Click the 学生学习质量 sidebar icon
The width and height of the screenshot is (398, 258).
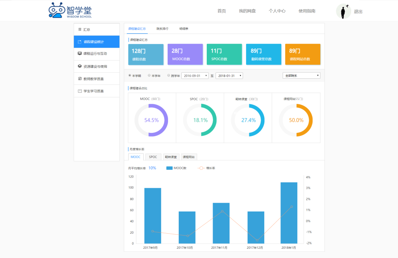click(x=80, y=91)
